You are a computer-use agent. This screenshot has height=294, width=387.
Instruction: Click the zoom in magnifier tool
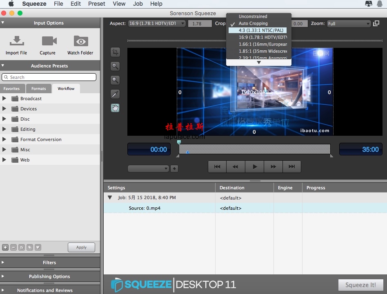tap(115, 66)
